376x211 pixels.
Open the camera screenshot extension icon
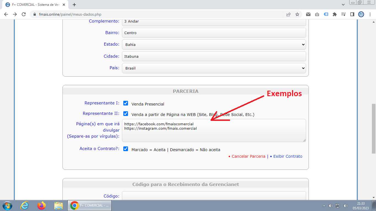[317, 14]
